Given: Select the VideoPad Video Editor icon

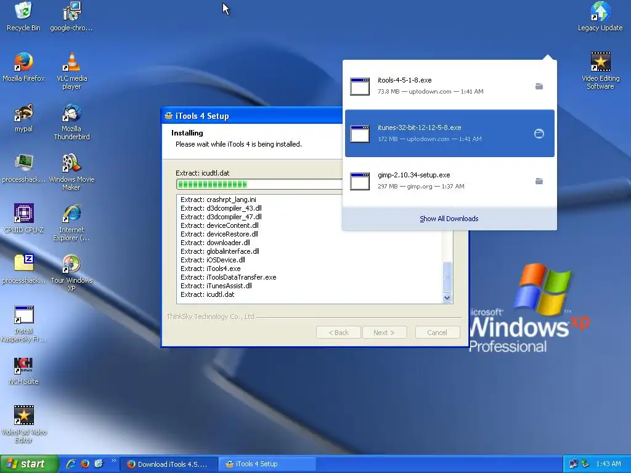Looking at the screenshot, I should point(23,424).
